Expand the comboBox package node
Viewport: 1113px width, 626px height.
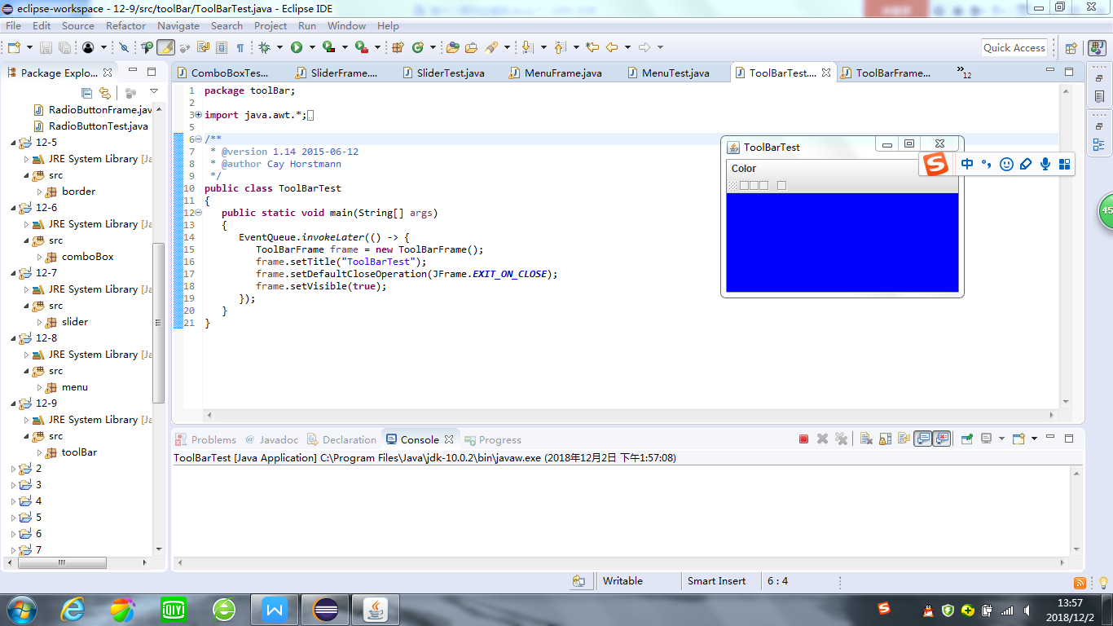[x=40, y=257]
